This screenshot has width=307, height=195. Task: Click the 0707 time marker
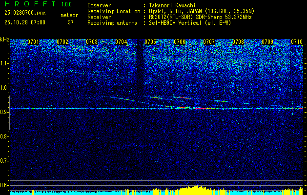[x=209, y=42]
